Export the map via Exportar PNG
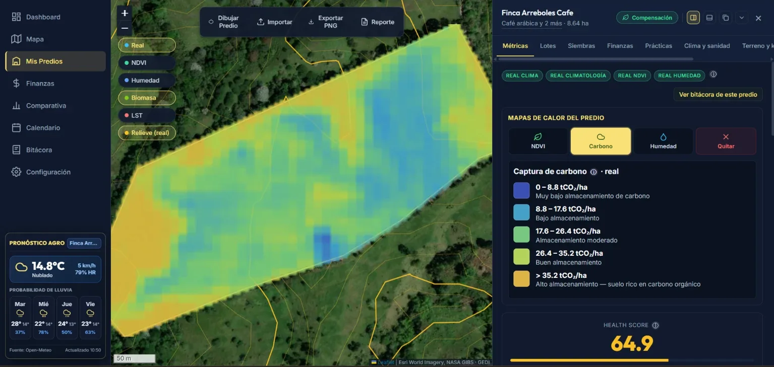Image resolution: width=774 pixels, height=367 pixels. (x=326, y=22)
